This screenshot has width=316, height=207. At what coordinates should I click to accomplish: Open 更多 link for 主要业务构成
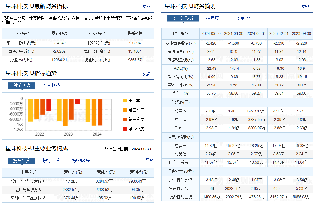click(x=149, y=160)
